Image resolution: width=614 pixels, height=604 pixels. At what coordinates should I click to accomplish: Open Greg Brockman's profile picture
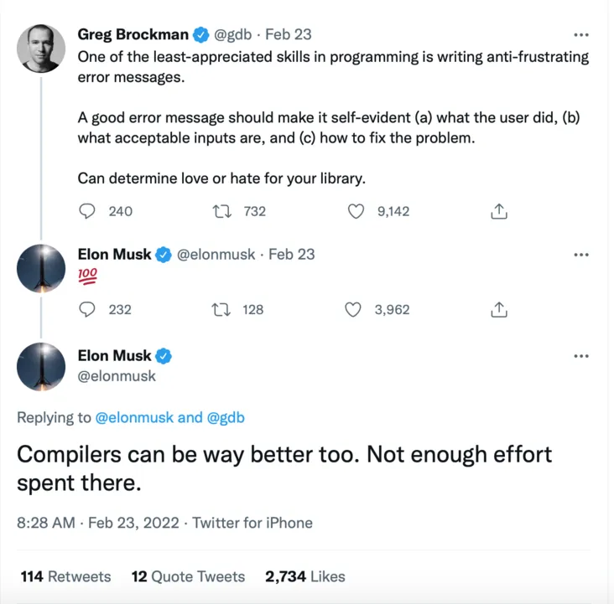tap(41, 49)
